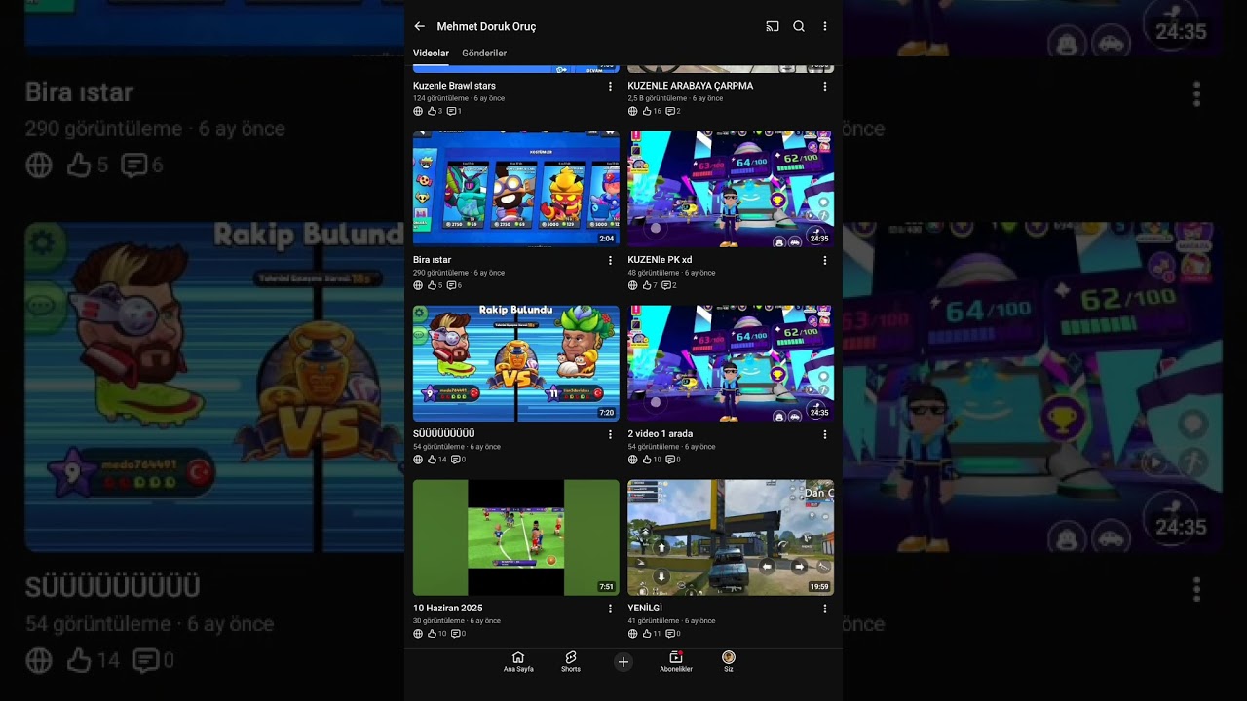Image resolution: width=1247 pixels, height=701 pixels.
Task: Tap like icon under SÜÜÜÜÜÜÜÜÜ
Action: pos(432,460)
